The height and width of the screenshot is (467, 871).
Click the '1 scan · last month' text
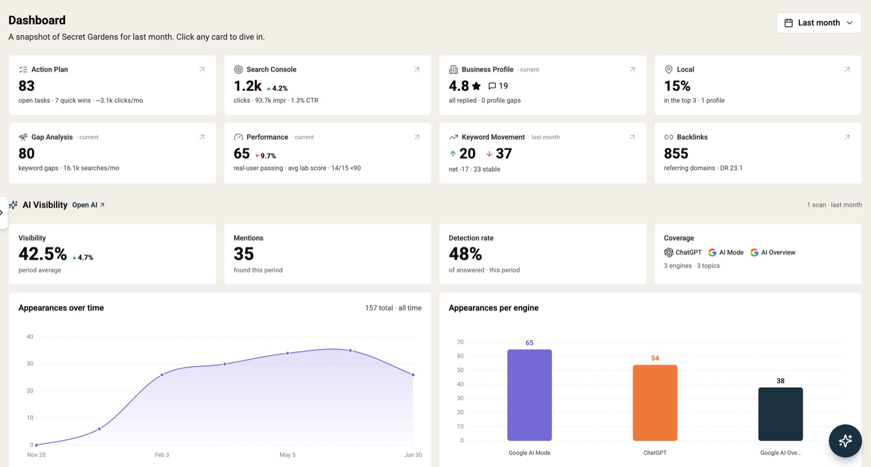(x=834, y=205)
